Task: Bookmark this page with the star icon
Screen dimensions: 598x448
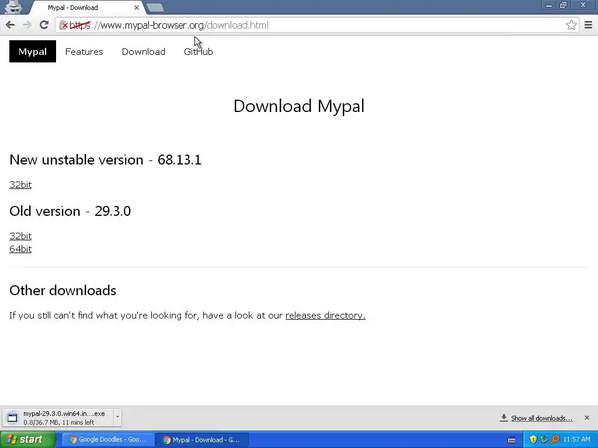Action: click(571, 25)
